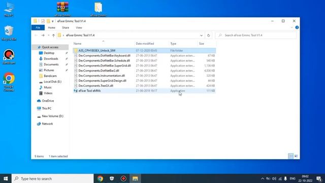Click the microphone tray icon
This screenshot has height=183, width=325.
[x=285, y=178]
